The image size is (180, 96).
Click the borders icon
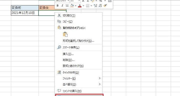point(87,5)
